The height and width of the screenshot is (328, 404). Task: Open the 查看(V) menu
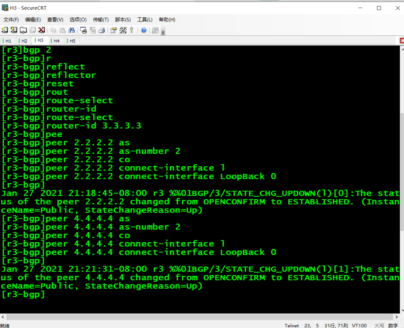(x=55, y=20)
